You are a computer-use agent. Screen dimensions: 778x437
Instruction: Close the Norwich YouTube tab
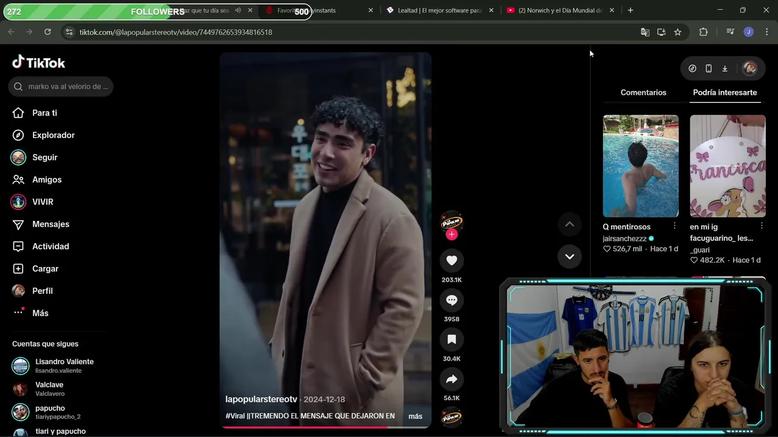click(611, 10)
